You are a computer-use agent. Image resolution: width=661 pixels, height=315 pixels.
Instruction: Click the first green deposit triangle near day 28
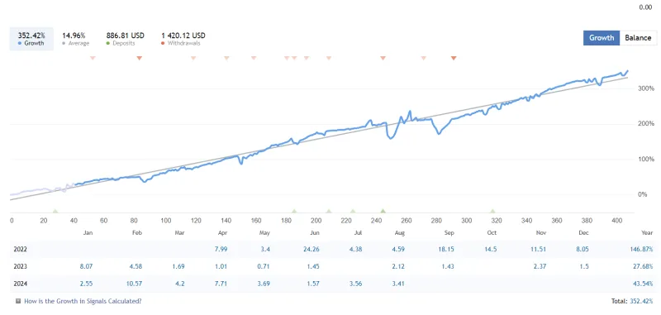[55, 211]
